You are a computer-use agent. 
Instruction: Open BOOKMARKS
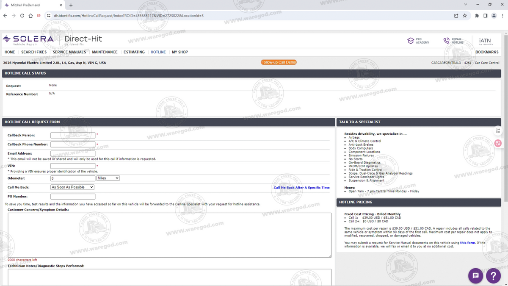487,52
